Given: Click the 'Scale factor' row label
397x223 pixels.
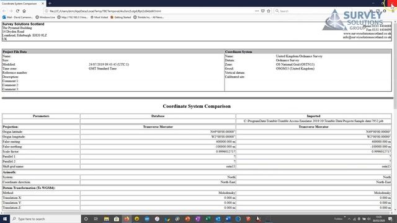Looking at the screenshot, I should click(11, 151).
